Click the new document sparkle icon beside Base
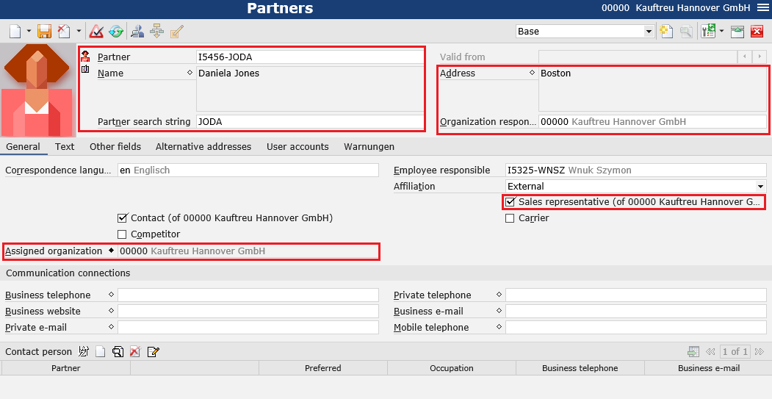Image resolution: width=772 pixels, height=399 pixels. (x=667, y=32)
